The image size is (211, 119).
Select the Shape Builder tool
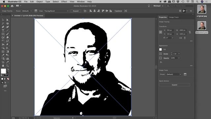point(3,48)
